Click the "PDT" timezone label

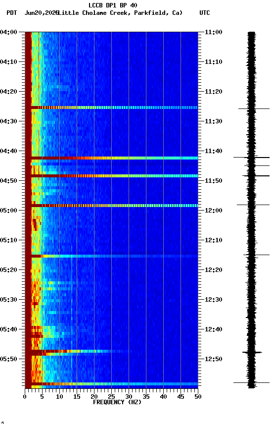12,13
